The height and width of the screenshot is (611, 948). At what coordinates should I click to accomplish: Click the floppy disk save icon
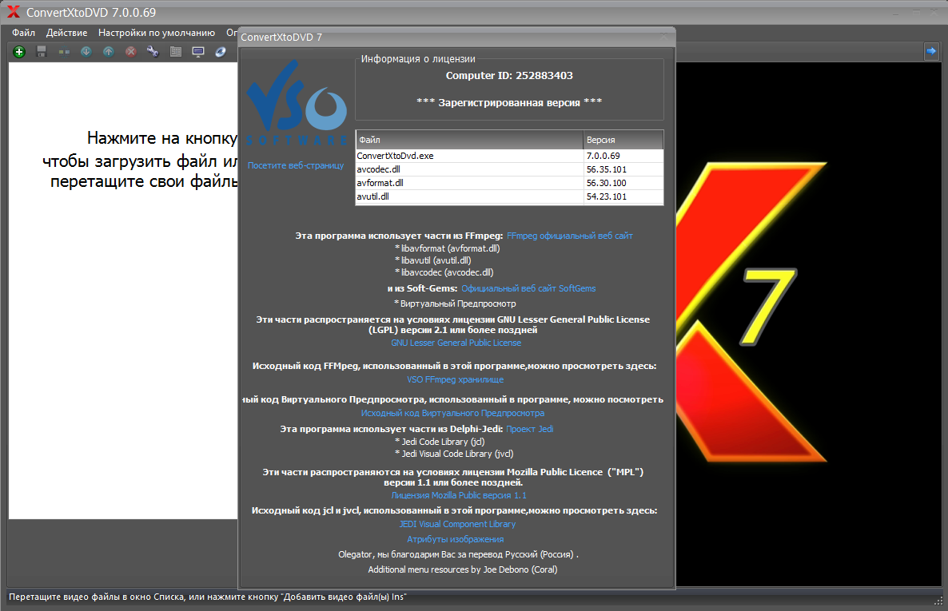coord(42,52)
